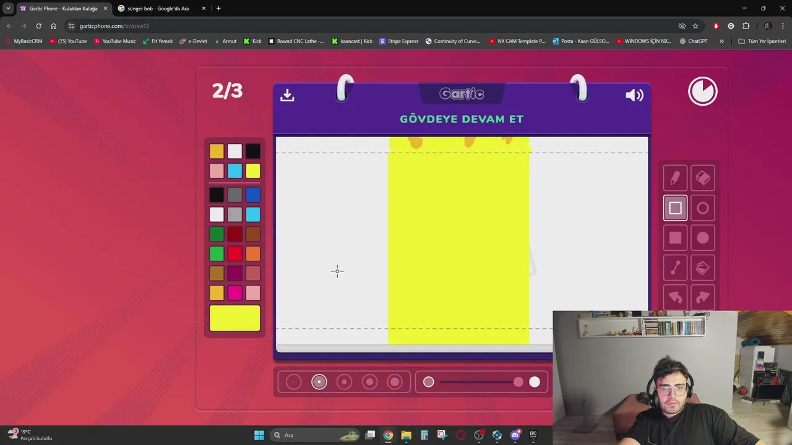Screen dimensions: 792x445
Task: Open the weather widget showing 19°C
Action: point(30,435)
